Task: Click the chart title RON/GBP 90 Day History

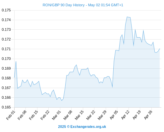Action: coord(64,5)
